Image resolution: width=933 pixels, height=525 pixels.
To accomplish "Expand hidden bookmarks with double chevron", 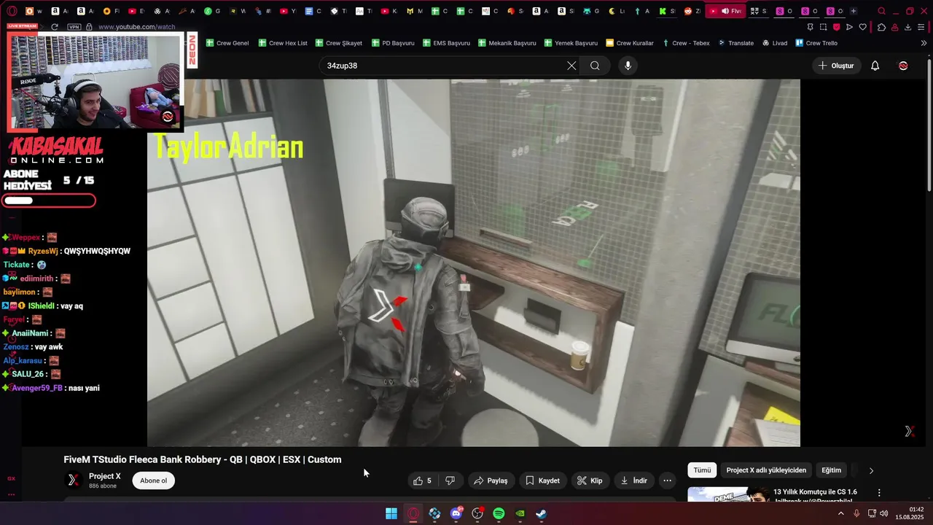I will pos(924,43).
